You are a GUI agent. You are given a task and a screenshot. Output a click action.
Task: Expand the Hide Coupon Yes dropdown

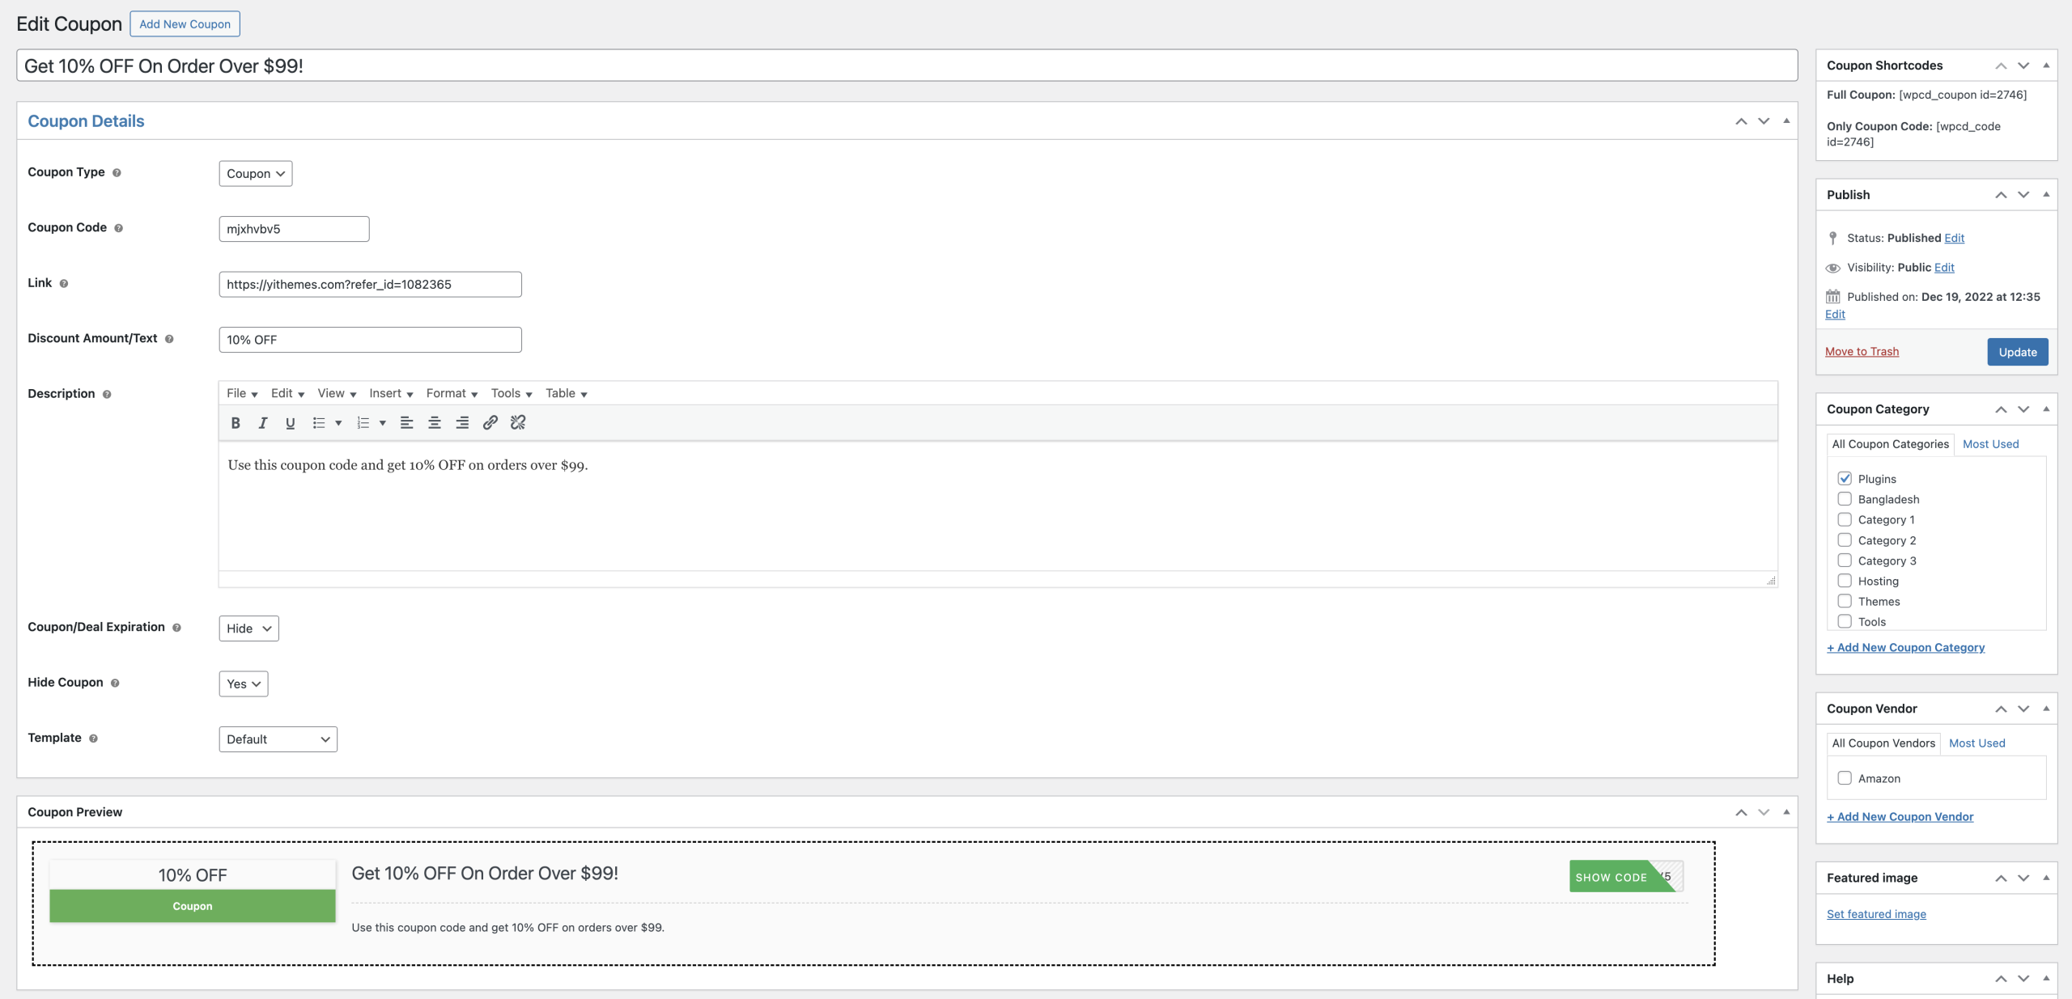point(243,684)
